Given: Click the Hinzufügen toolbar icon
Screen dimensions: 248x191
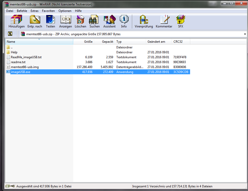Looking at the screenshot, I should pos(16,20).
